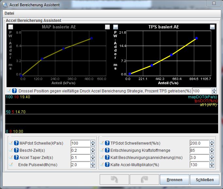Select the first point on MAP curve
The width and height of the screenshot is (223, 189).
(x=21, y=75)
